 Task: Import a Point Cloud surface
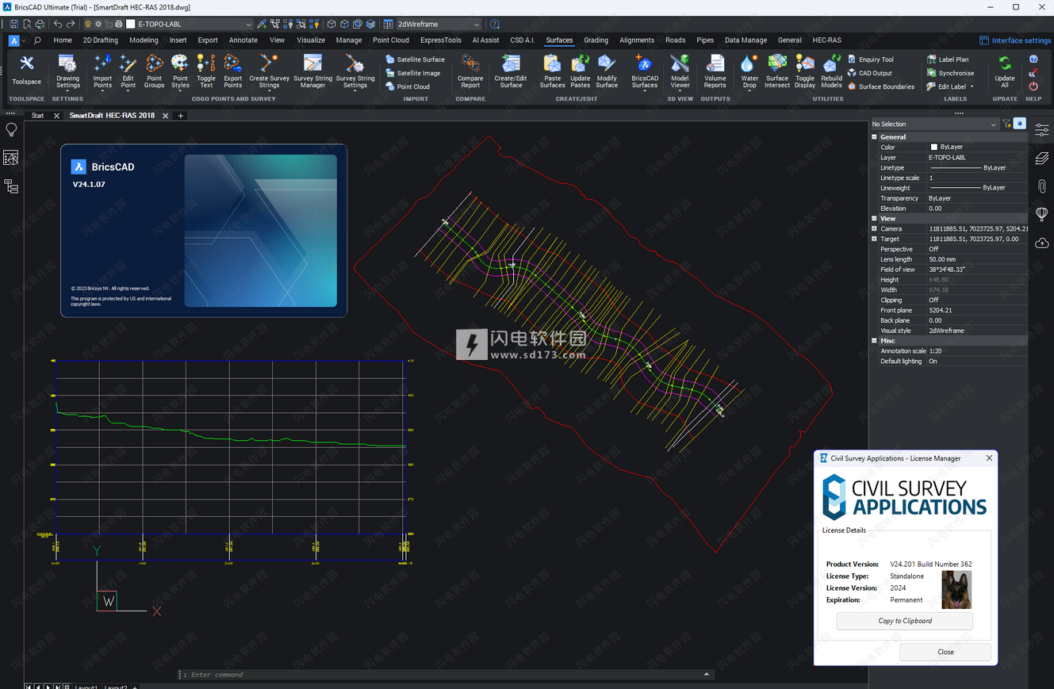[x=408, y=86]
